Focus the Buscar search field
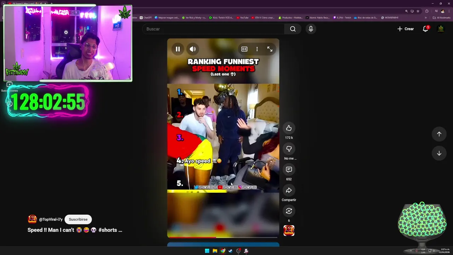This screenshot has width=453, height=255. [213, 29]
